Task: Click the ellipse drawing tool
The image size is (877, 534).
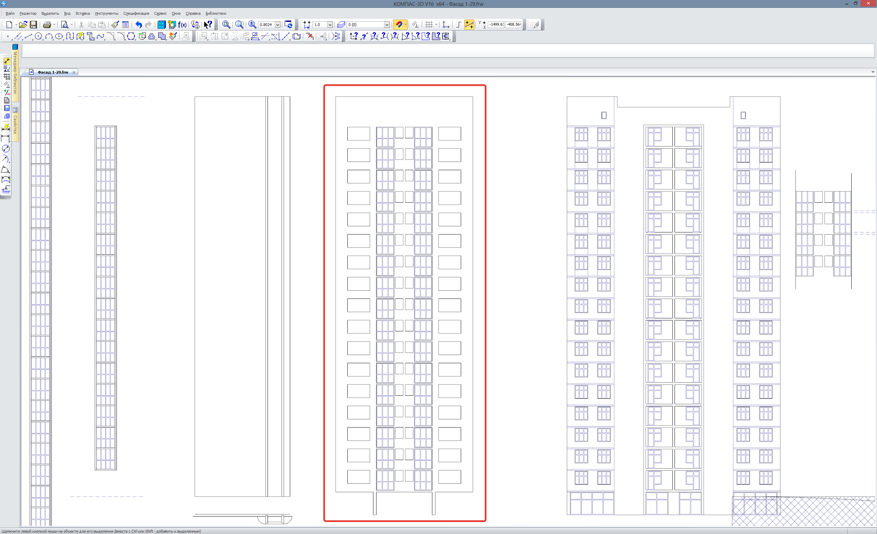Action: pyautogui.click(x=59, y=36)
